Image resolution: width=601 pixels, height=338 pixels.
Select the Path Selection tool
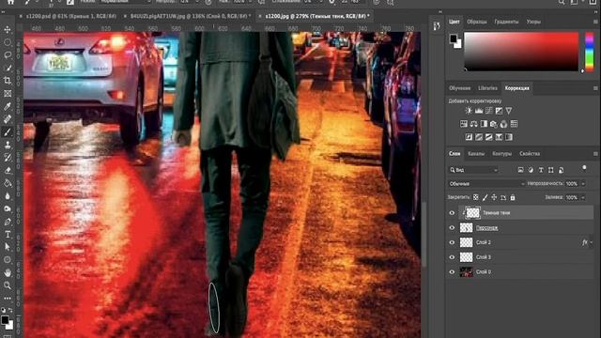[8, 247]
